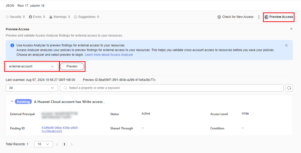Viewport: 301px width, 153px height.
Task: Dismiss the Access Analyzer info banner
Action: [286, 45]
